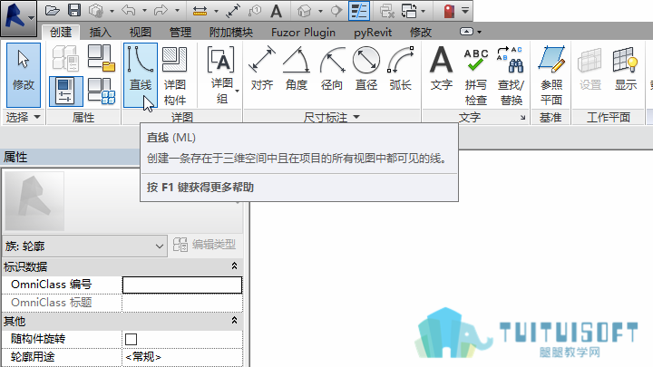Image resolution: width=653 pixels, height=367 pixels.
Task: Click the Section icon in quick toolbar
Action: point(336,11)
